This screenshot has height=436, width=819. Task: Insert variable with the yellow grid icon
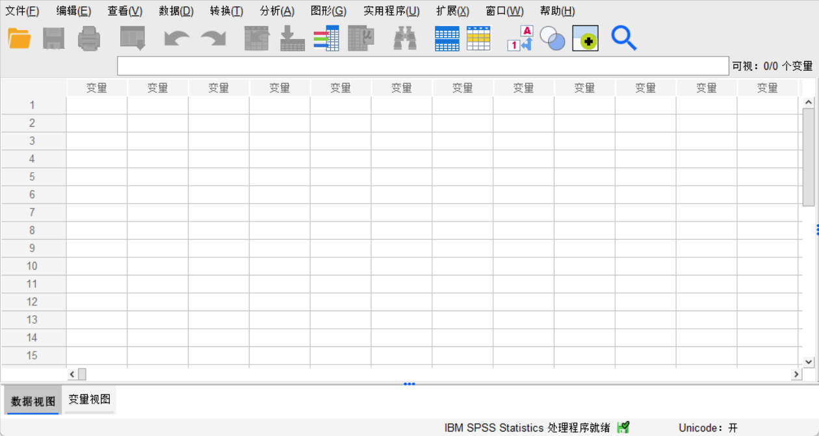coord(479,38)
